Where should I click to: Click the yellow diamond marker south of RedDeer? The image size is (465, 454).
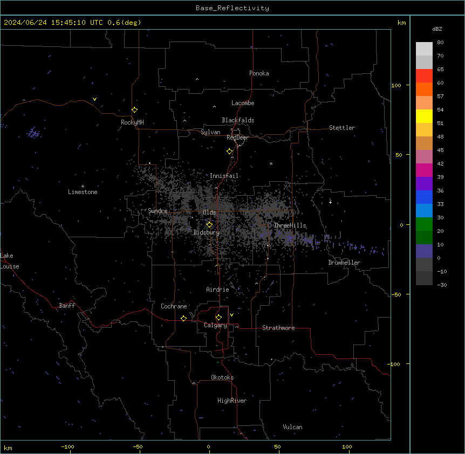point(230,152)
